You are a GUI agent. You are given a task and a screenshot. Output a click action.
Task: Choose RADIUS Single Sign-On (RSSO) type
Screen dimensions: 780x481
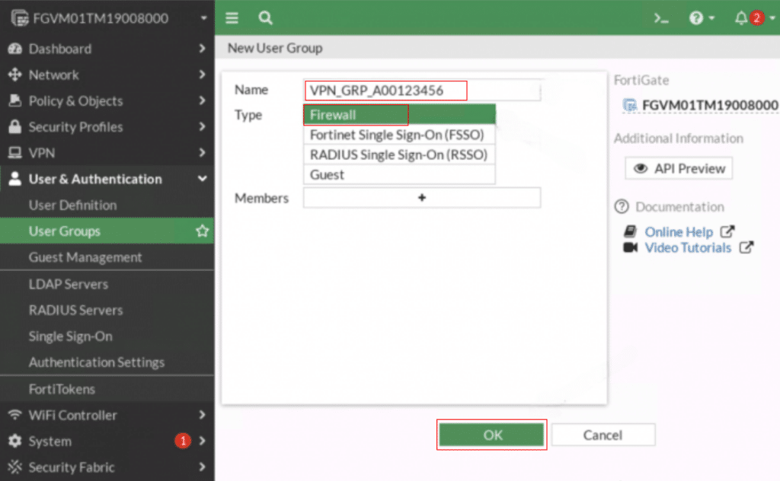tap(399, 154)
